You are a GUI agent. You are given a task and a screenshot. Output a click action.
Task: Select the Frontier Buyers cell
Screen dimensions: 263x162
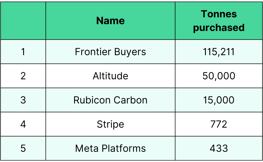110,52
